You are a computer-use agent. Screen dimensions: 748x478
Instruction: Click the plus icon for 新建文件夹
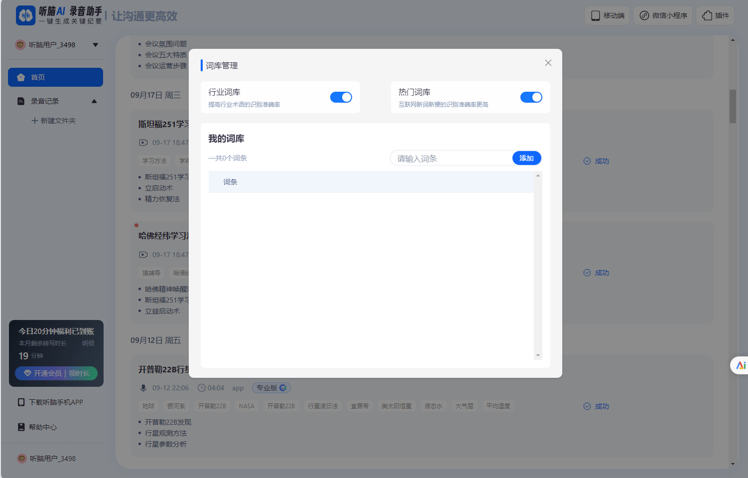[34, 121]
